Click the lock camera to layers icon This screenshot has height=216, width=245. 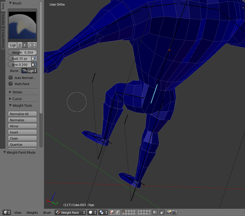155,212
